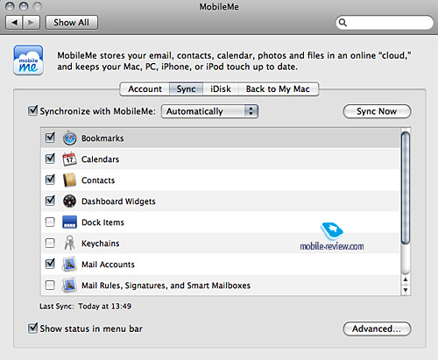Enable Mail Rules, Signatures checkbox

pos(50,285)
